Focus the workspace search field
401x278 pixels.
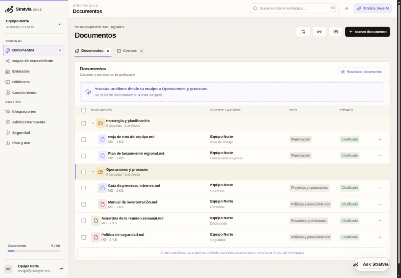click(294, 8)
